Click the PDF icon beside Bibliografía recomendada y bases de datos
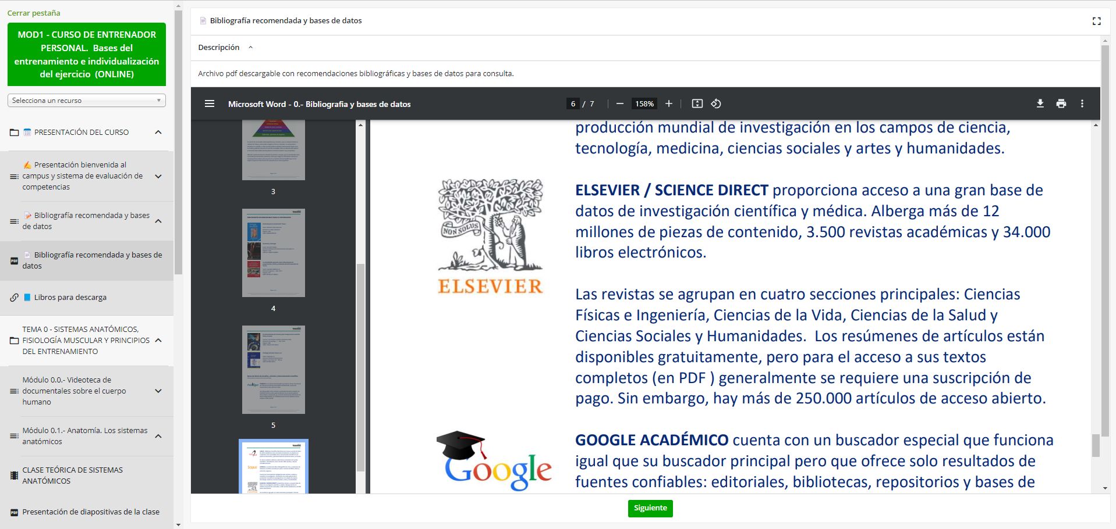 coord(15,261)
